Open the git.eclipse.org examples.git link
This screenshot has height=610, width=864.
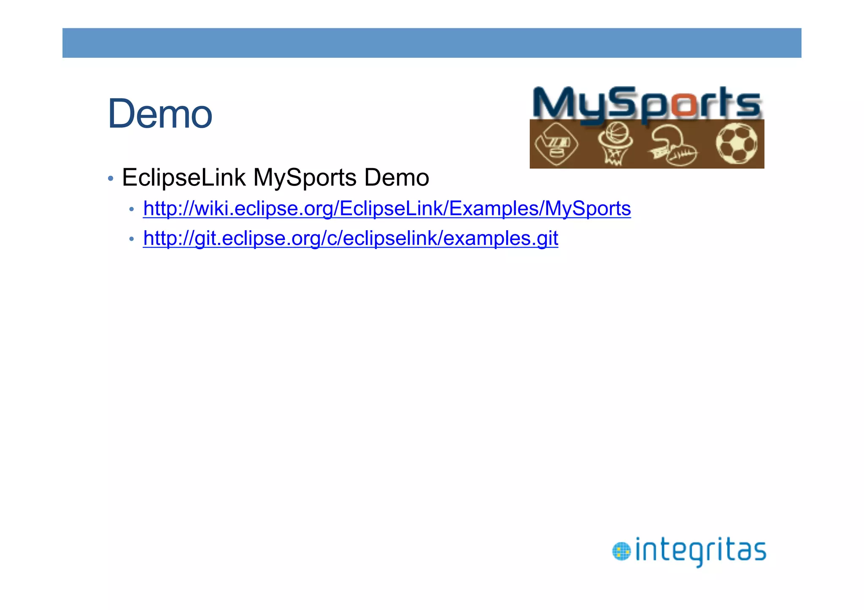pyautogui.click(x=351, y=238)
